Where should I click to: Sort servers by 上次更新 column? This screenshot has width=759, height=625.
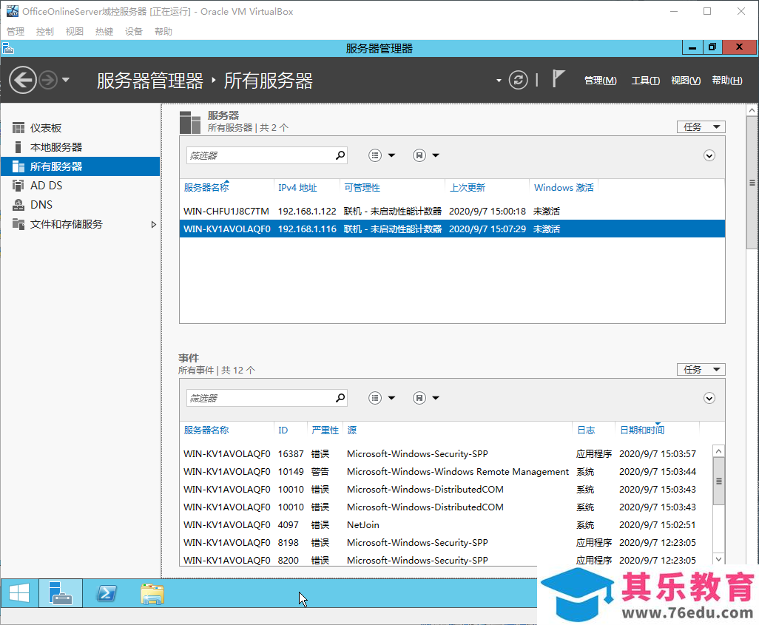467,188
